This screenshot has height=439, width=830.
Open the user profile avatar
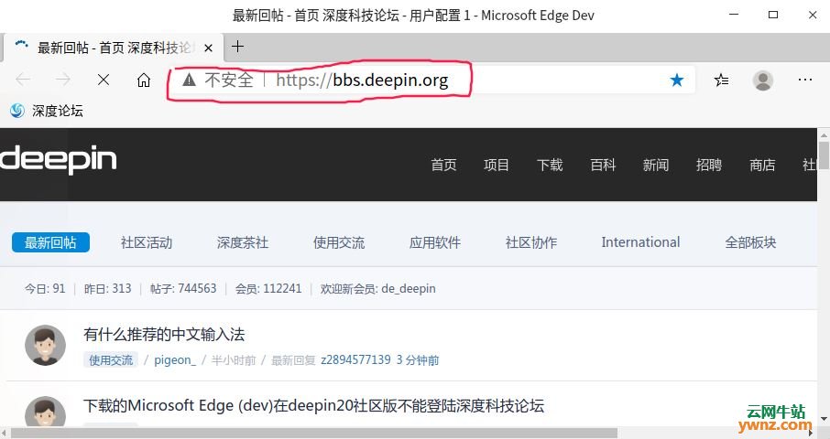coord(763,80)
